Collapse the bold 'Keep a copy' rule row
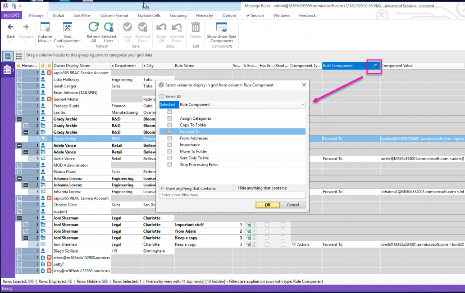Viewport: 465px width, 293px height. [x=26, y=238]
